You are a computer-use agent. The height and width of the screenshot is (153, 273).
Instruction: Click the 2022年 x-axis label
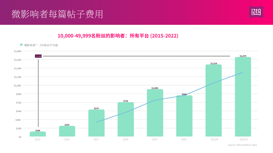pyautogui.click(x=244, y=139)
